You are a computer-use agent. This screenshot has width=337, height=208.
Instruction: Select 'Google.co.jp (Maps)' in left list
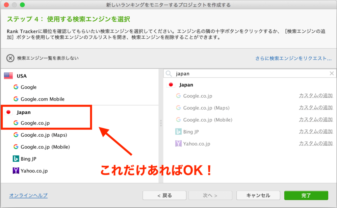click(x=44, y=135)
